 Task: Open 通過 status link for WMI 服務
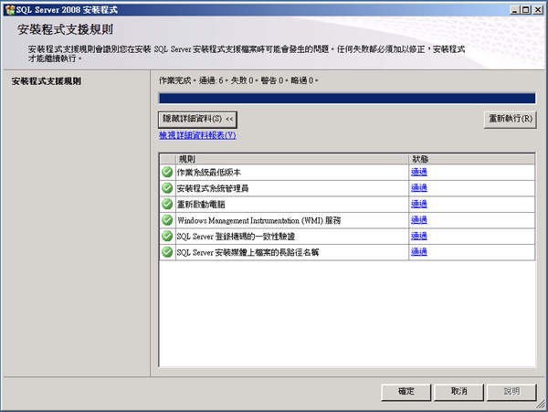click(x=419, y=220)
